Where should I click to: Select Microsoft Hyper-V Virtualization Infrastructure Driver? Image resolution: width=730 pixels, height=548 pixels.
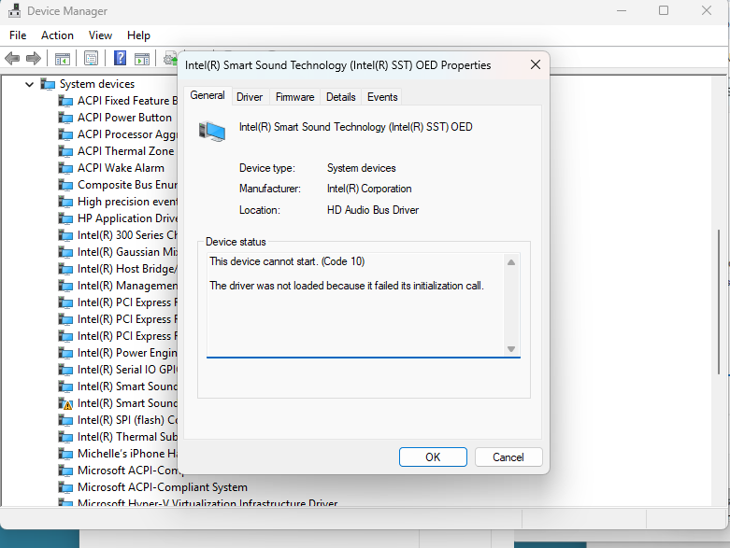pyautogui.click(x=208, y=503)
